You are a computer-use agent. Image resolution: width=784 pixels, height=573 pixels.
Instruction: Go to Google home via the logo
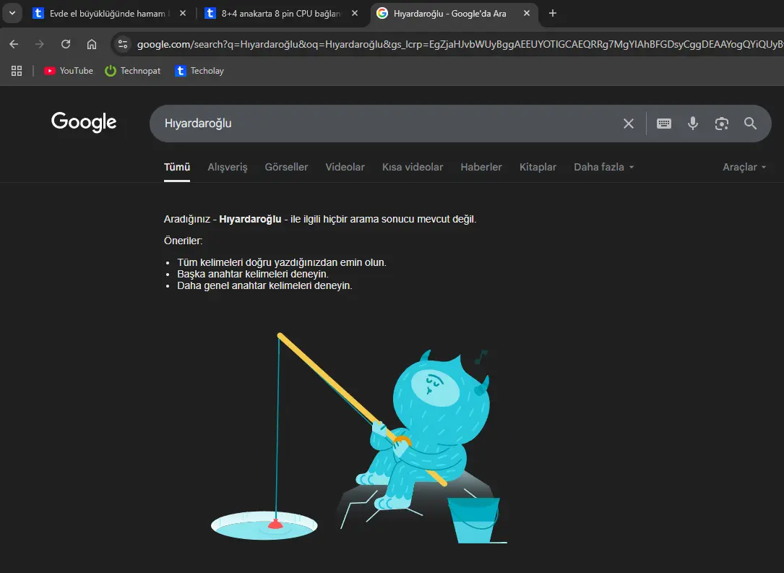[x=84, y=122]
